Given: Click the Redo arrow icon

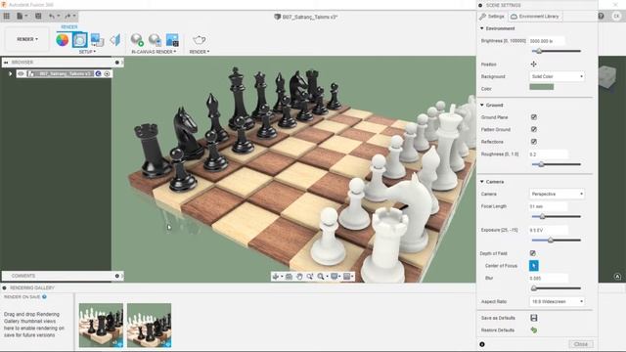Looking at the screenshot, I should point(67,16).
